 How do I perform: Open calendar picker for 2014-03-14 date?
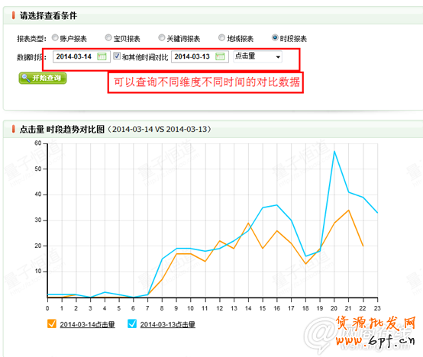[x=102, y=56]
